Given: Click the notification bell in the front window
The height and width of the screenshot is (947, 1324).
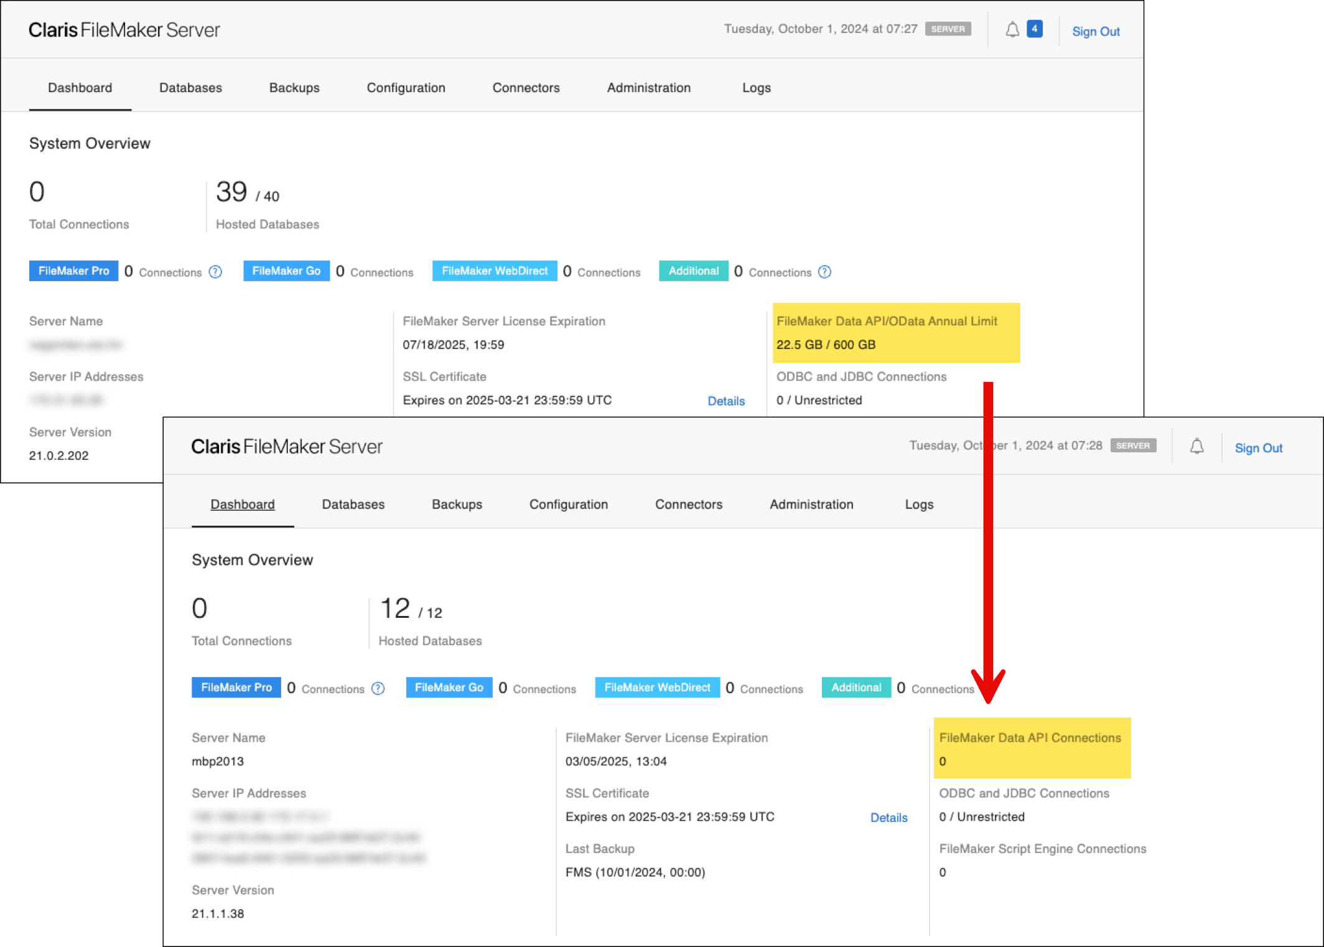Looking at the screenshot, I should click(x=1197, y=446).
